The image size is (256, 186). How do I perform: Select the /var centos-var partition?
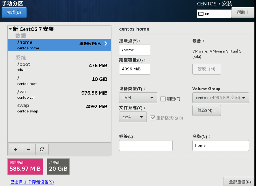59,94
